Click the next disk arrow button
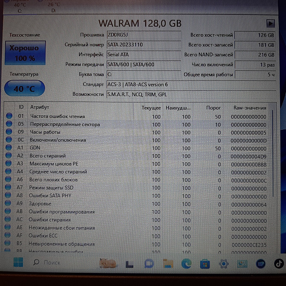This screenshot has height=286, width=286. click(271, 23)
